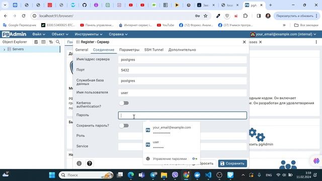Choose saved password for your_email@example.com
Viewport: 322px width, 181px height.
172,130
